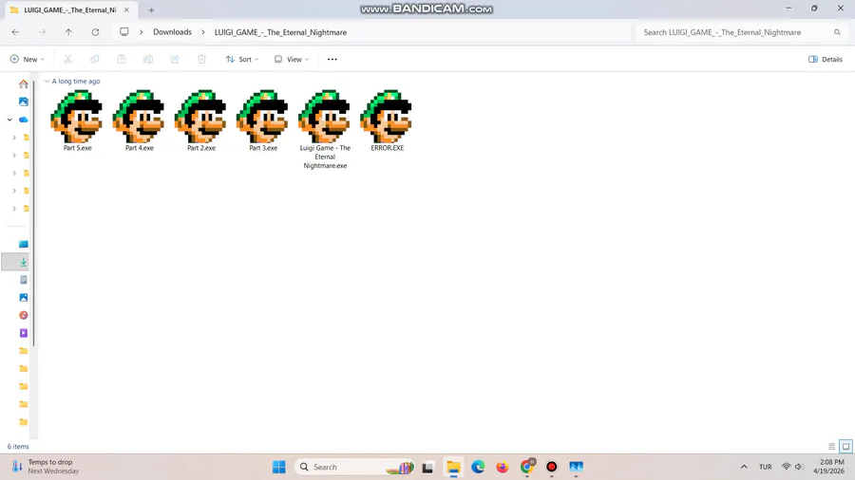Viewport: 855px width, 480px height.
Task: Open Google Chrome from the taskbar
Action: point(527,467)
